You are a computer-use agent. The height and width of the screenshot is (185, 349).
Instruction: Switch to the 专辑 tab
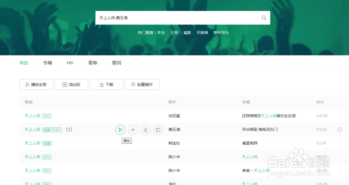47,63
